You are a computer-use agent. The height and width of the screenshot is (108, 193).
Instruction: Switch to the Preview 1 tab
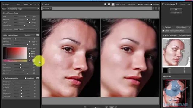[x=47, y=8]
